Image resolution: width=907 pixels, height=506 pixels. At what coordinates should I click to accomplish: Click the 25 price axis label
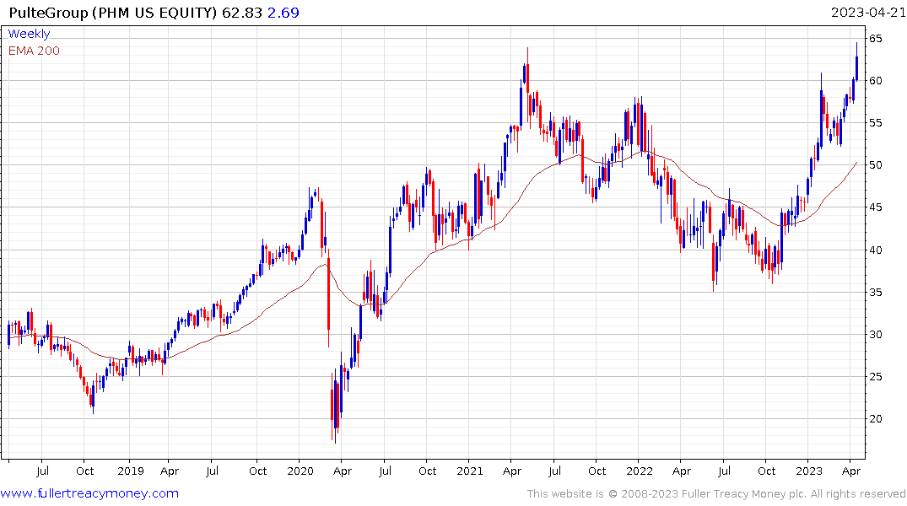[x=875, y=377]
